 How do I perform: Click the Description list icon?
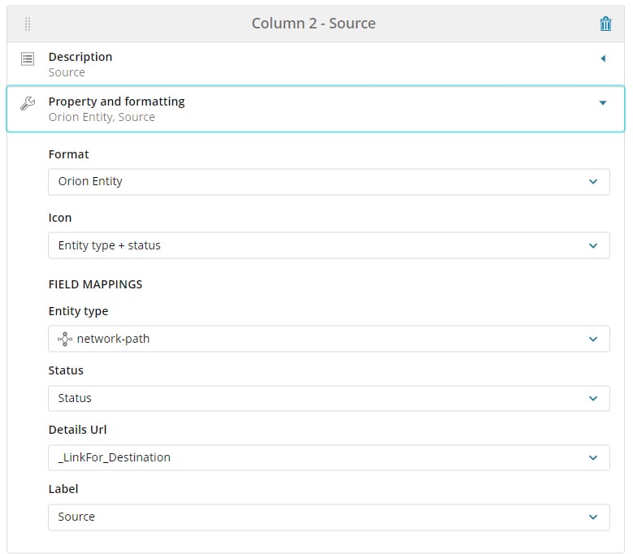pos(28,58)
